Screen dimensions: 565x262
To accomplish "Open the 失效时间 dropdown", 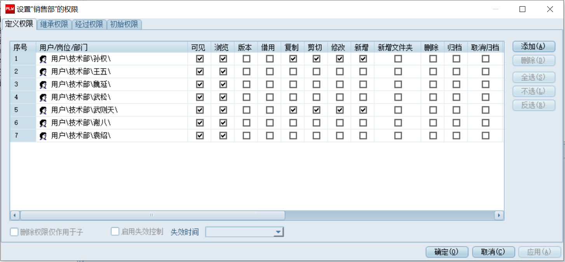I will coord(278,232).
